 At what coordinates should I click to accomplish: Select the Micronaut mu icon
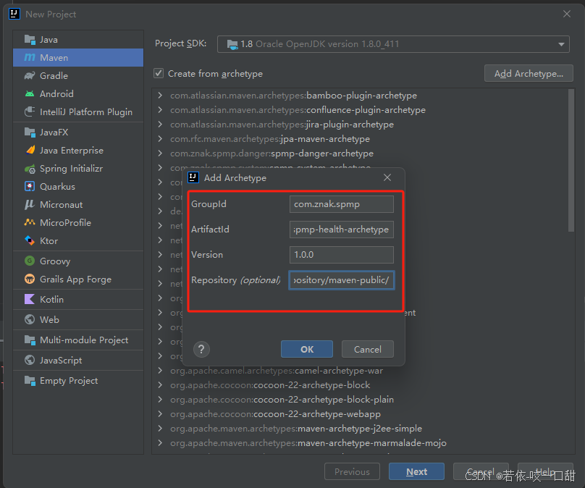[x=30, y=204]
